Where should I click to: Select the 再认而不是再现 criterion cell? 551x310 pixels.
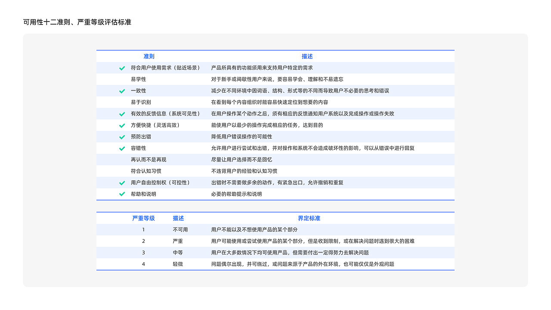[x=149, y=160]
